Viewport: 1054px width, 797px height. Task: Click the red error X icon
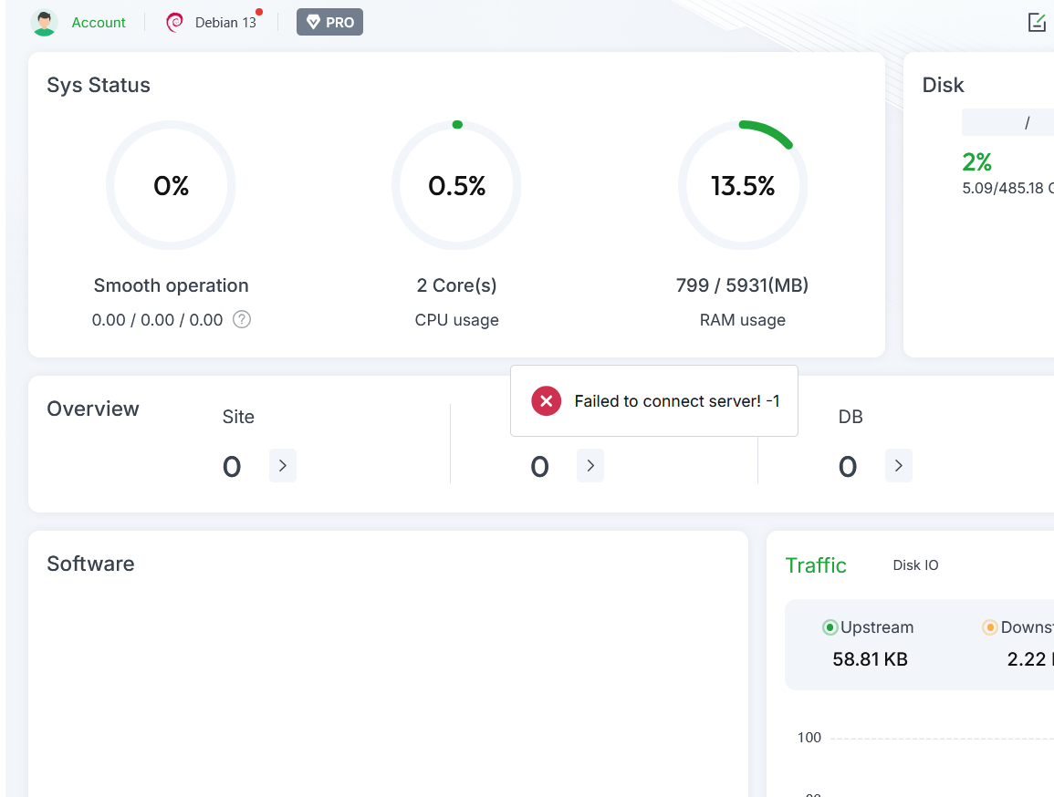547,401
